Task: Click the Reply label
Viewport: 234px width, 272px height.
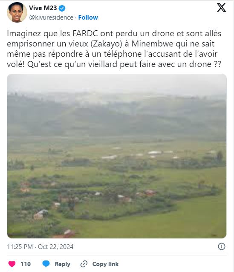Action: (63, 264)
